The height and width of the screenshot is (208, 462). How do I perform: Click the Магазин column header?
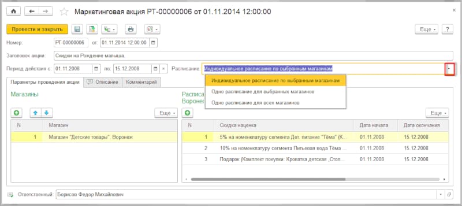click(110, 125)
